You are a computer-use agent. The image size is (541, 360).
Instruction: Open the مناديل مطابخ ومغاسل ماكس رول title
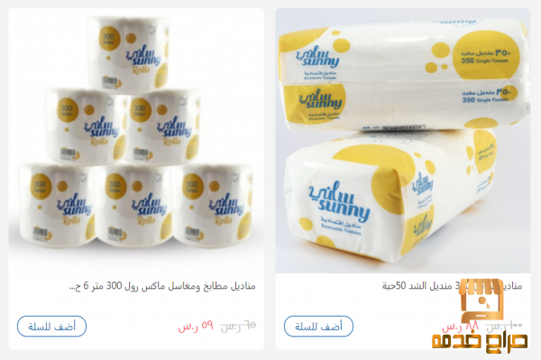tap(162, 286)
